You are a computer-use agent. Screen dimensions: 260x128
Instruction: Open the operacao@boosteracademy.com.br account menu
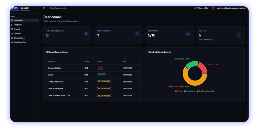231,8
